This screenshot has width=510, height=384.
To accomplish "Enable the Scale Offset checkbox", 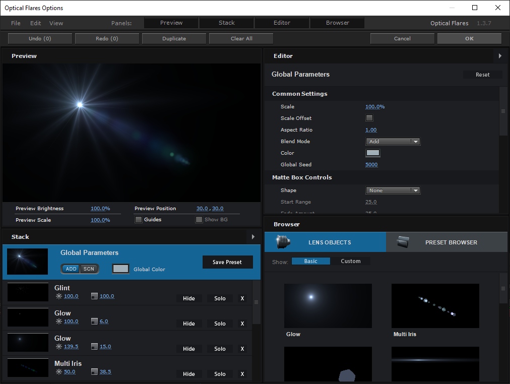I will pos(369,118).
